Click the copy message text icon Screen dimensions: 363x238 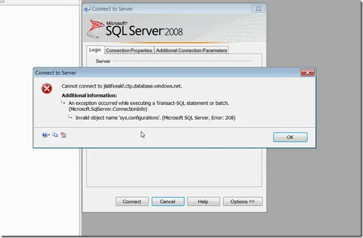coord(55,135)
